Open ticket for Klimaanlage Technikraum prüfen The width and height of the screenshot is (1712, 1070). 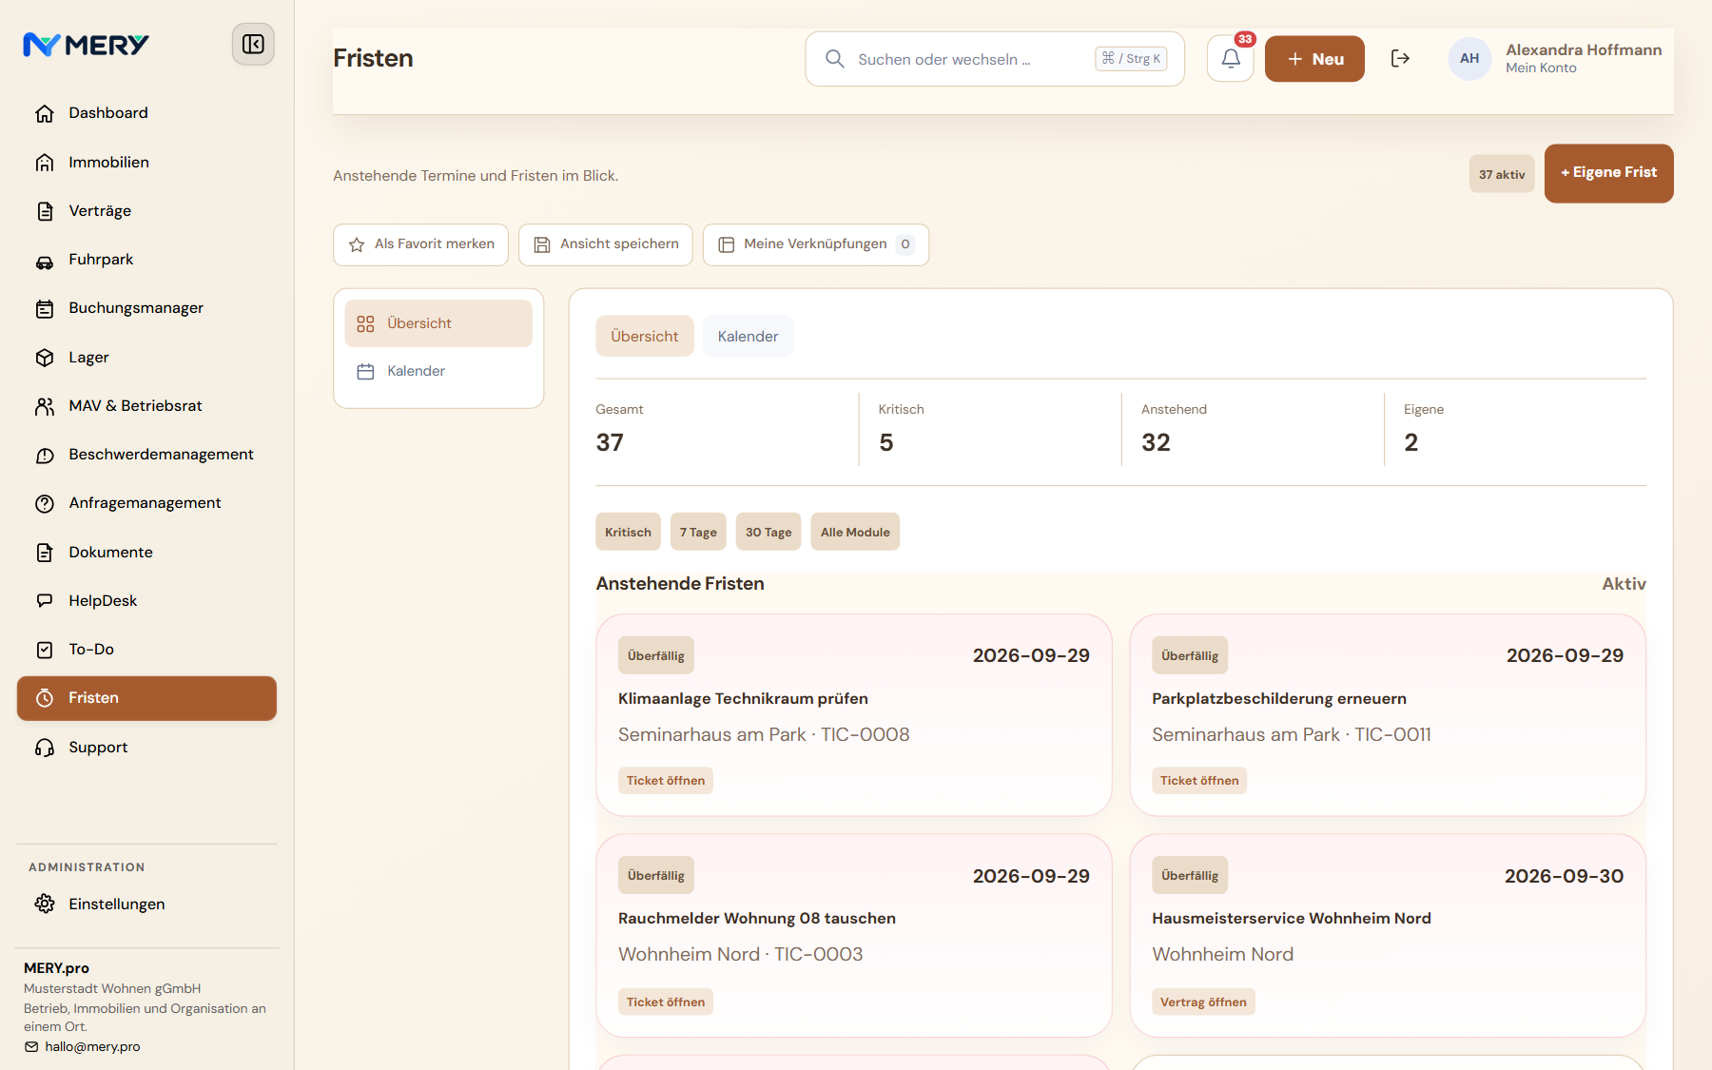(666, 781)
